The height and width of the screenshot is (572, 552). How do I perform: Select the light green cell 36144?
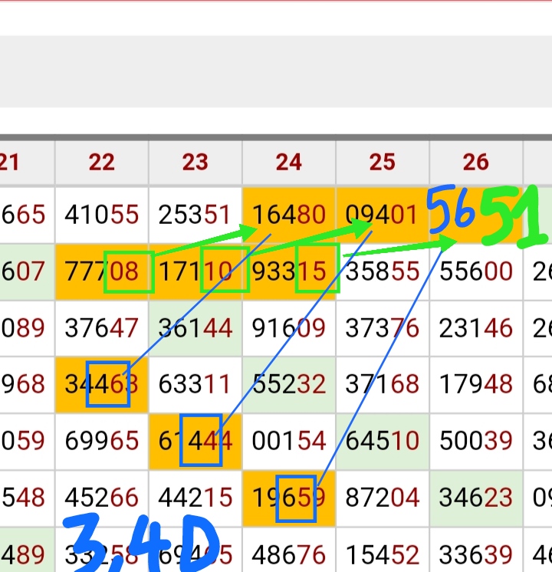pos(195,328)
